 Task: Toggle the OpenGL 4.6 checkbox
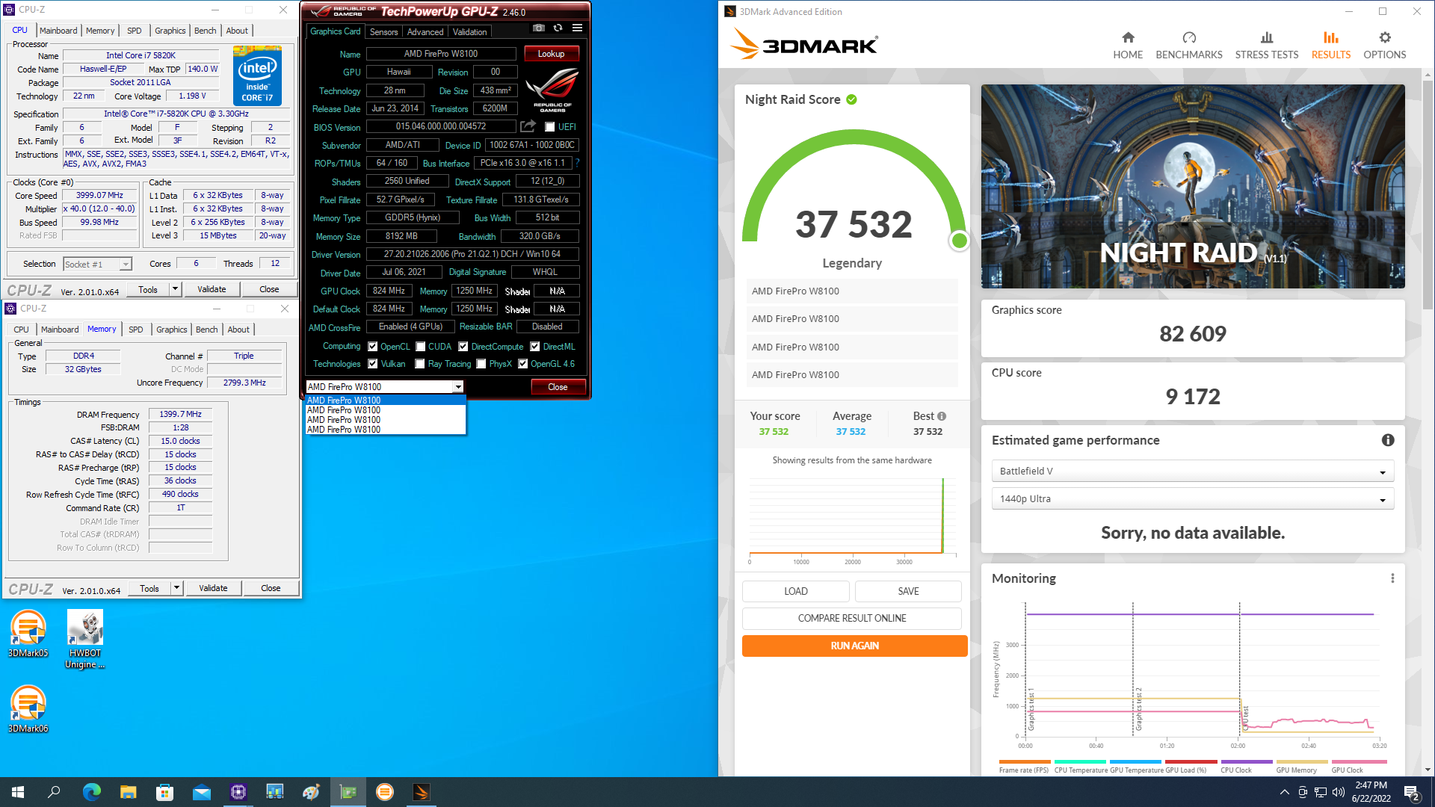pos(523,364)
